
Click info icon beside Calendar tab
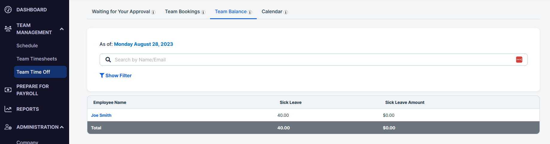(x=286, y=12)
